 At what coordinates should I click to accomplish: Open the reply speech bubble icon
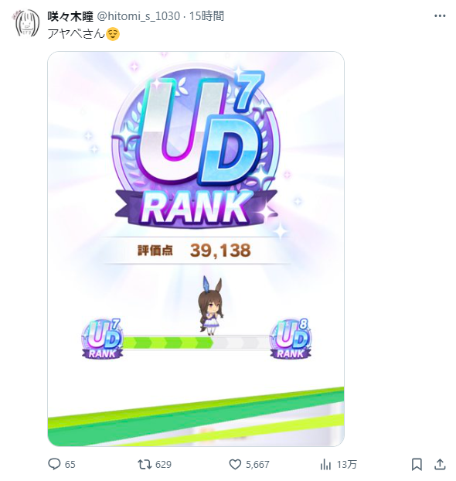pyautogui.click(x=54, y=464)
